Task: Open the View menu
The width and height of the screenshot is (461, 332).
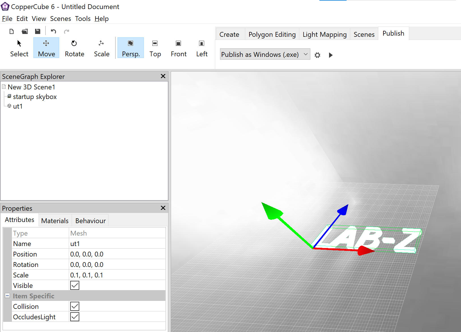Action: click(x=39, y=19)
